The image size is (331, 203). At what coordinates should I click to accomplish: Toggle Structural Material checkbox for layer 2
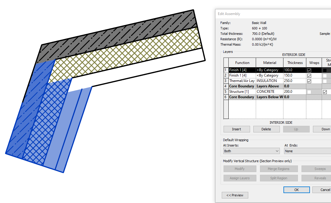(325, 76)
